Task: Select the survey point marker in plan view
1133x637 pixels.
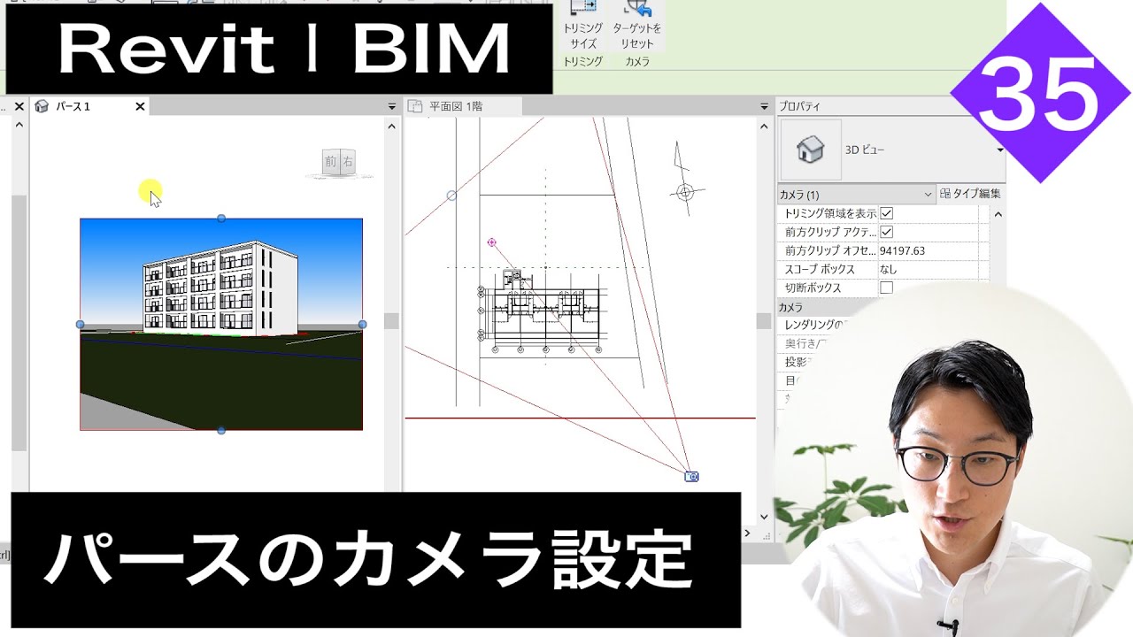Action: (x=684, y=192)
